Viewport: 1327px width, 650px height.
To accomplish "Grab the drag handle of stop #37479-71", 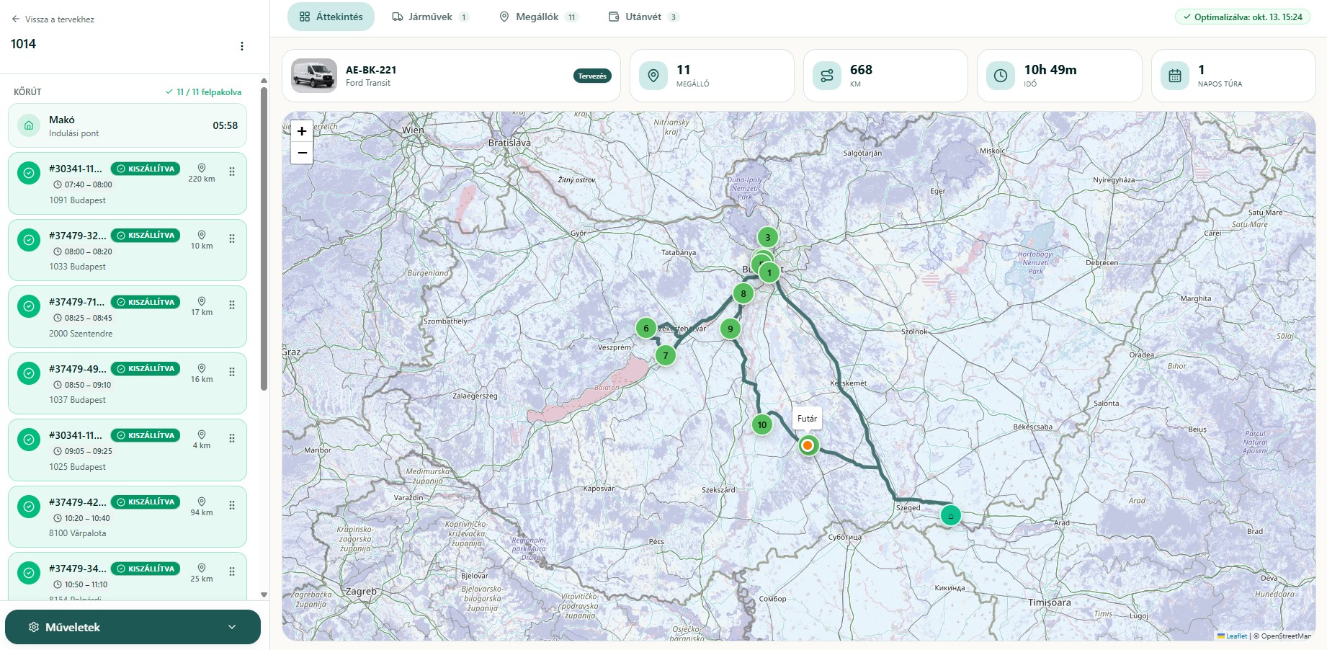I will (232, 305).
